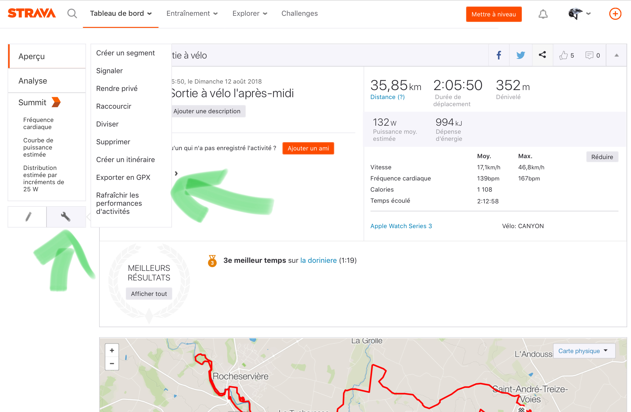This screenshot has height=412, width=631.
Task: Zoom in on the map
Action: coord(112,350)
